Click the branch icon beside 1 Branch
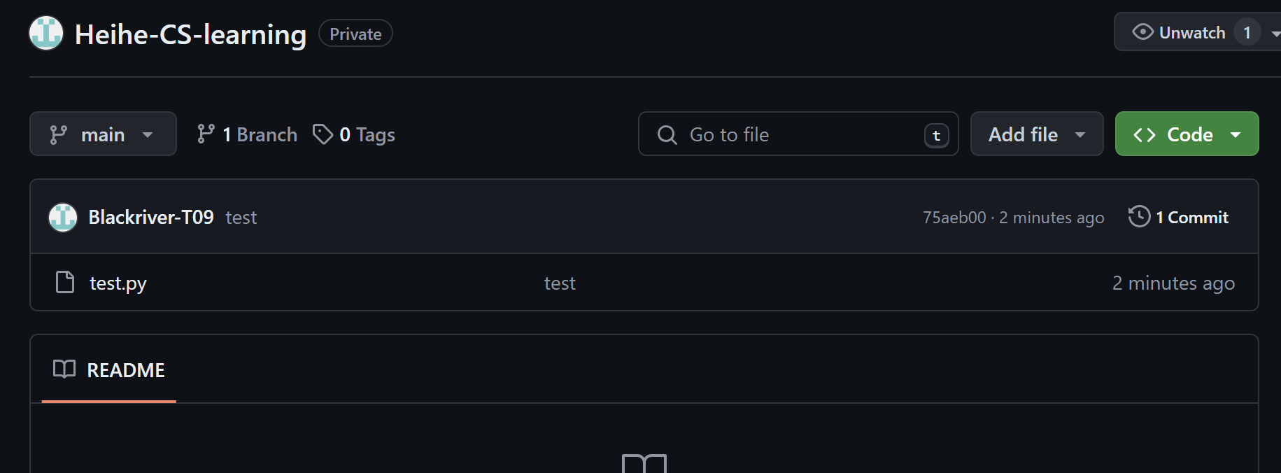1281x473 pixels. click(206, 134)
